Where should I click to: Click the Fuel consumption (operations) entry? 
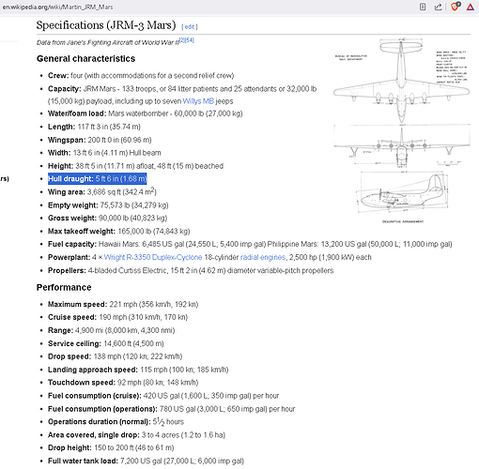(172, 409)
